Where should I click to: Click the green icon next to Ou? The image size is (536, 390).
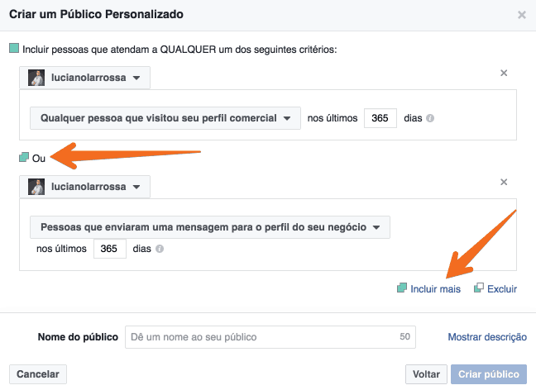click(24, 157)
